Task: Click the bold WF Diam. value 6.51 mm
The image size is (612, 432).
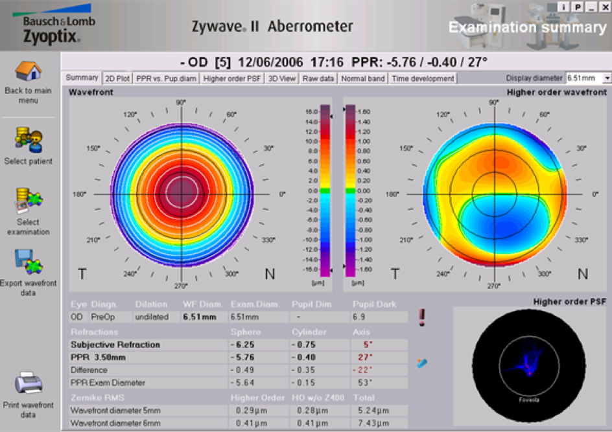Action: tap(200, 317)
